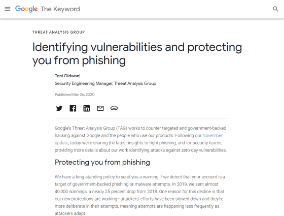Share article via email icon

[100, 108]
